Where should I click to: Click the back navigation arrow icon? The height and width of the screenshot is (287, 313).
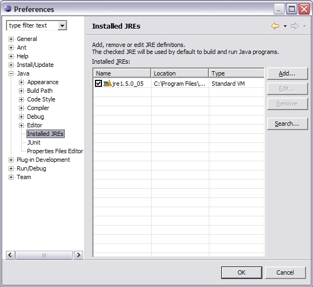[275, 26]
